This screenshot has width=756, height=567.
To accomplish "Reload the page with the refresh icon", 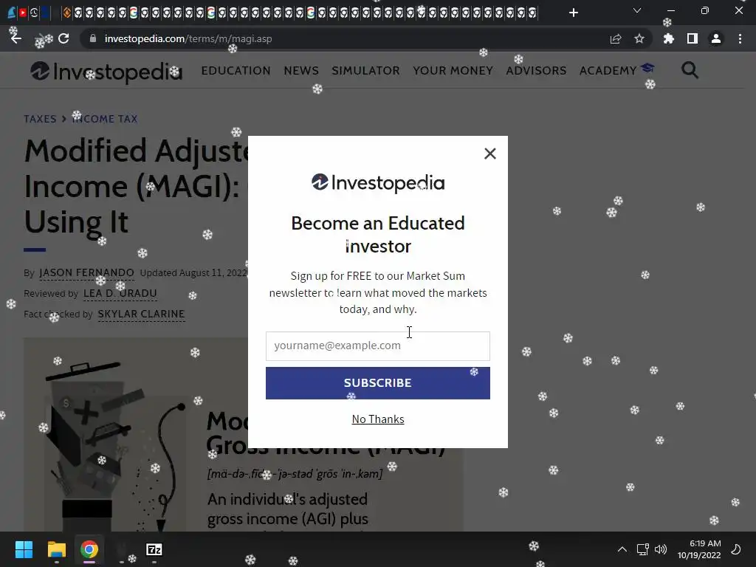I will click(63, 38).
